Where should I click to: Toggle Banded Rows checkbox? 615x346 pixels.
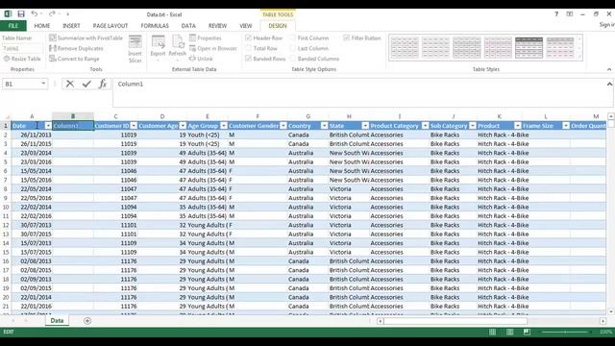[248, 59]
